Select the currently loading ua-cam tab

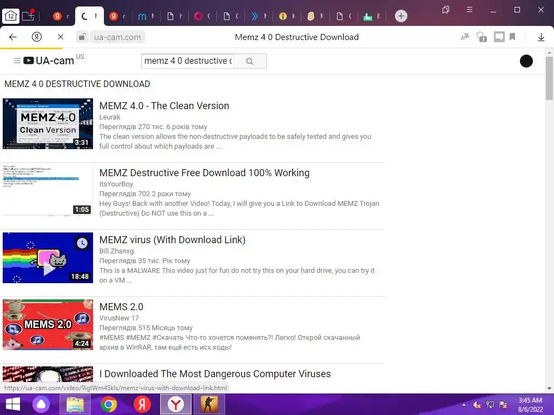[x=89, y=16]
